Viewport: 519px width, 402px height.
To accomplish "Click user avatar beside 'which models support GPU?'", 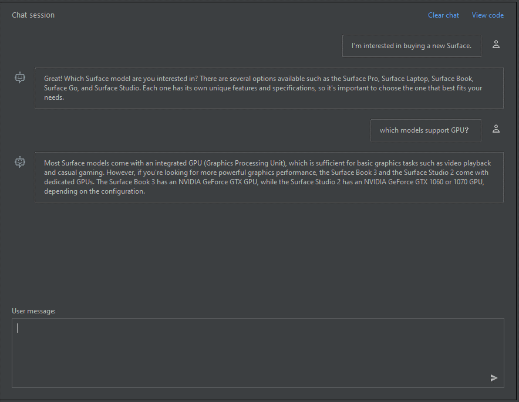I will (x=496, y=129).
